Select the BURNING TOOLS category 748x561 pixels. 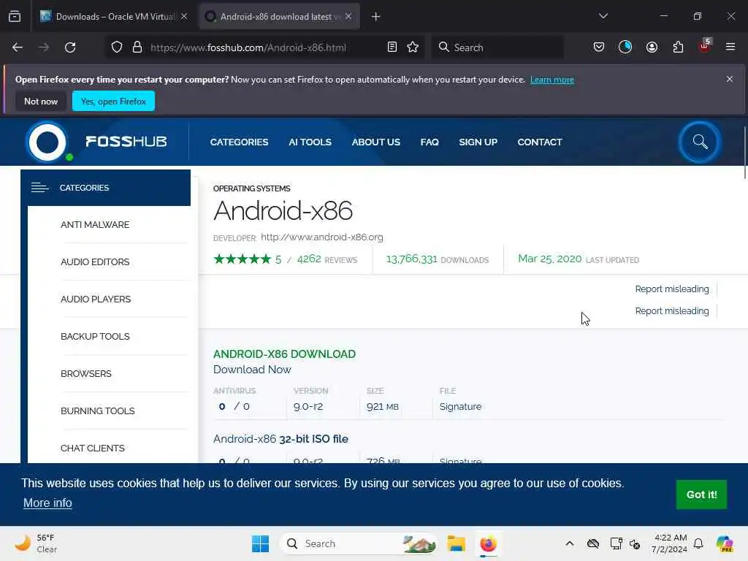[x=97, y=411]
